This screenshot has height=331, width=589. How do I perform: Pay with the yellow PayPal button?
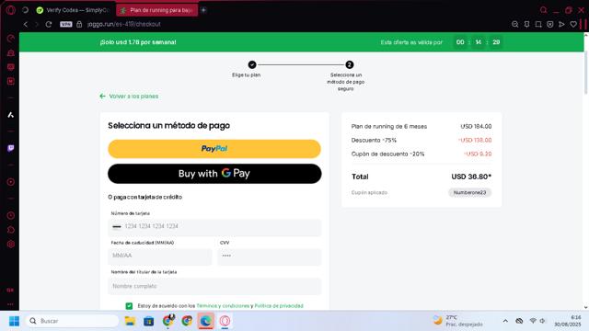(214, 149)
